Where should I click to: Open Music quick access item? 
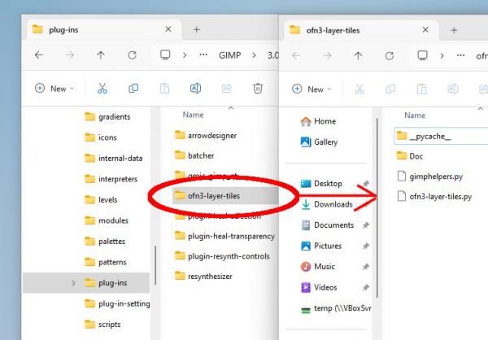pos(318,267)
